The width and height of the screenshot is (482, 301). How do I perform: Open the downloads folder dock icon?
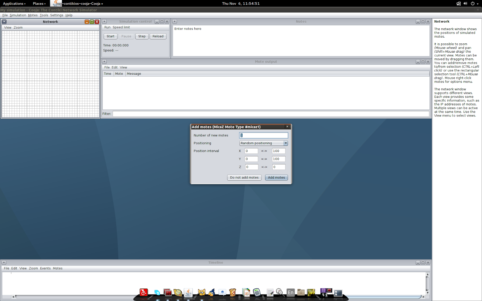click(x=301, y=292)
